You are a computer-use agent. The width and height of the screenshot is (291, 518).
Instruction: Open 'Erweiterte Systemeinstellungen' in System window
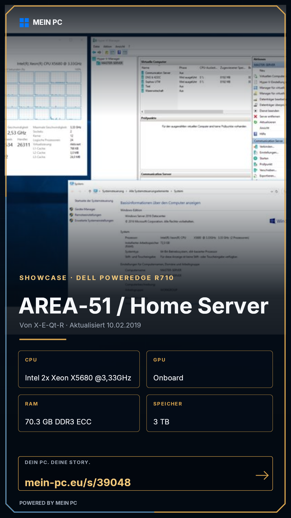click(94, 220)
